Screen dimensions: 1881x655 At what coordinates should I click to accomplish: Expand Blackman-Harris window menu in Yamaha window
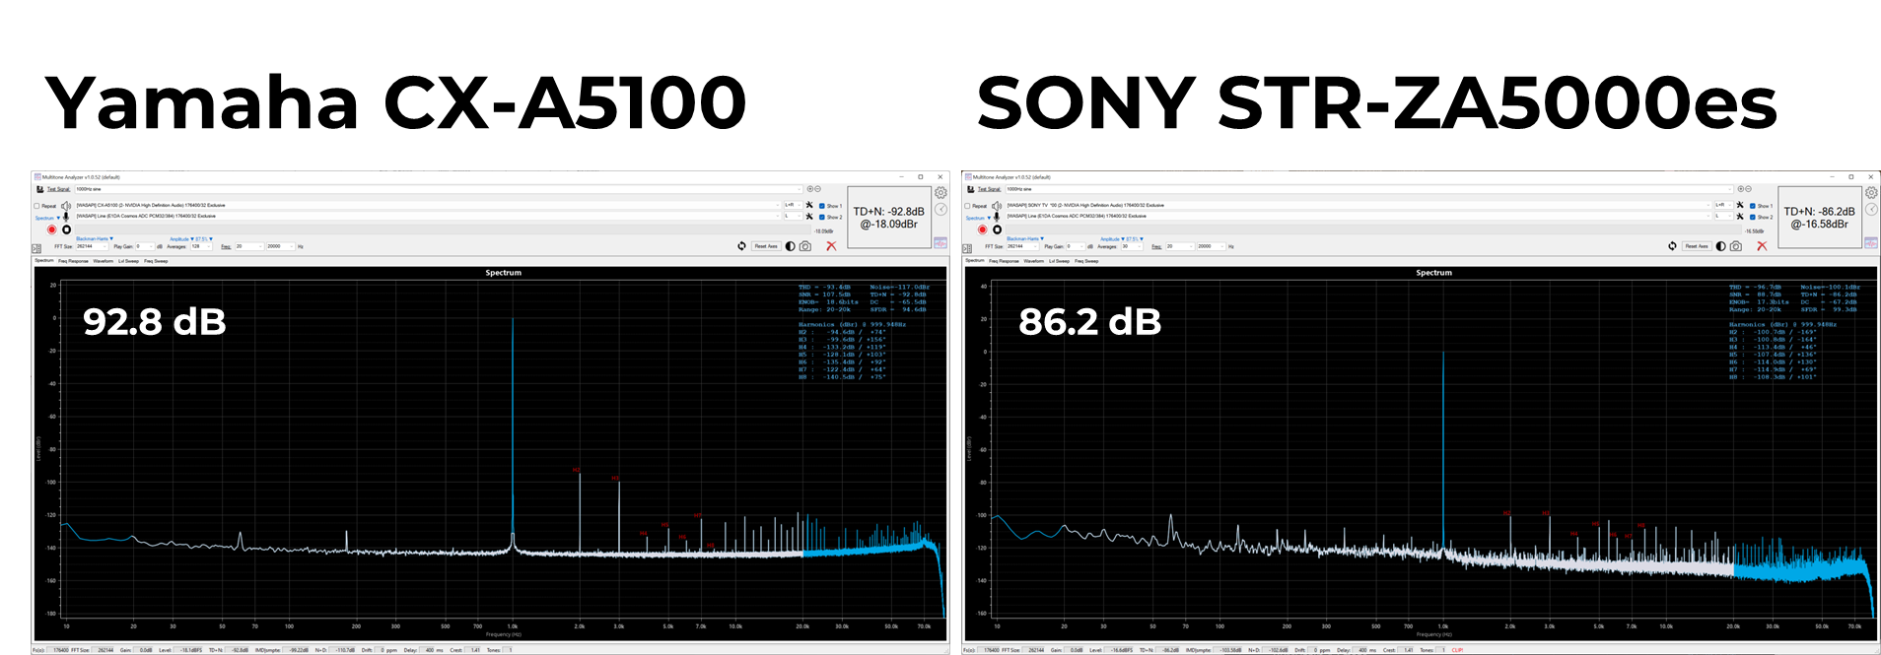[95, 238]
